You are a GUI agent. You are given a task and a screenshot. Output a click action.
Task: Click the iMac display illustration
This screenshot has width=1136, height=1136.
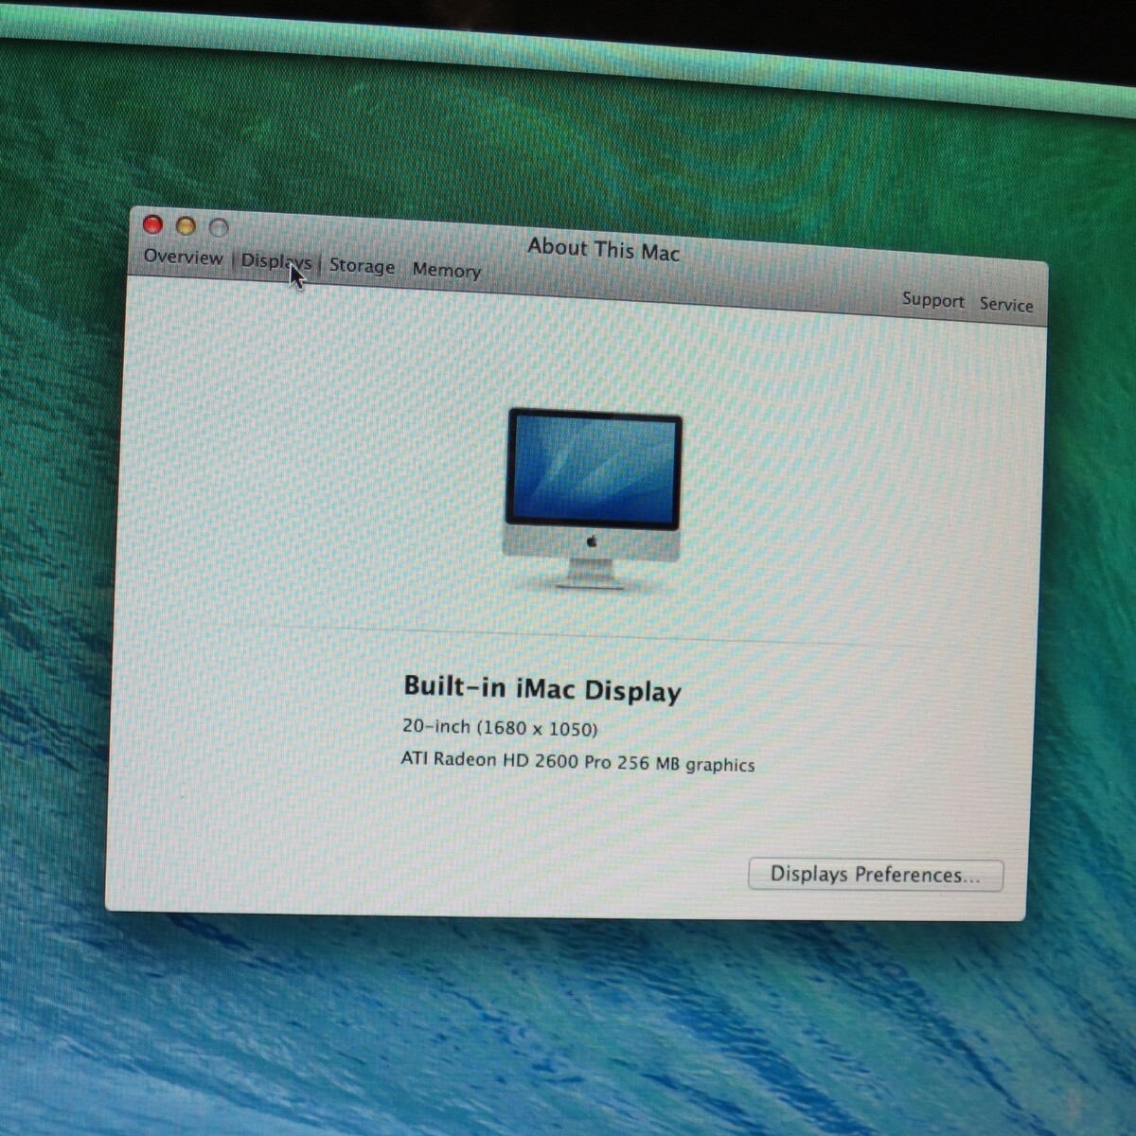click(x=593, y=499)
